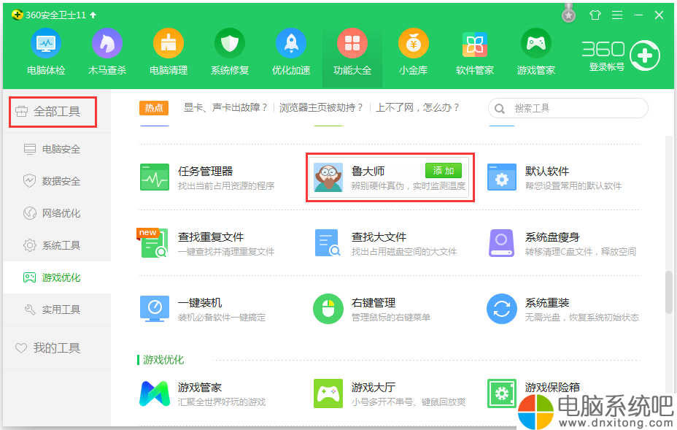
Task: Open the 任务管理器 task manager icon
Action: click(x=155, y=177)
